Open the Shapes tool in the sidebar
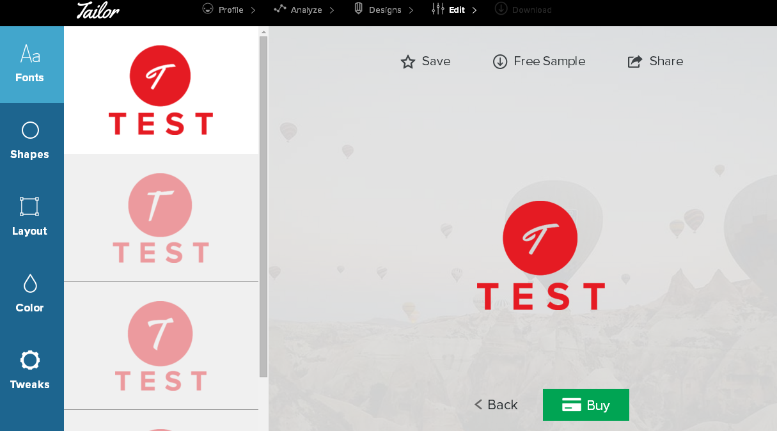The height and width of the screenshot is (431, 777). pyautogui.click(x=29, y=130)
